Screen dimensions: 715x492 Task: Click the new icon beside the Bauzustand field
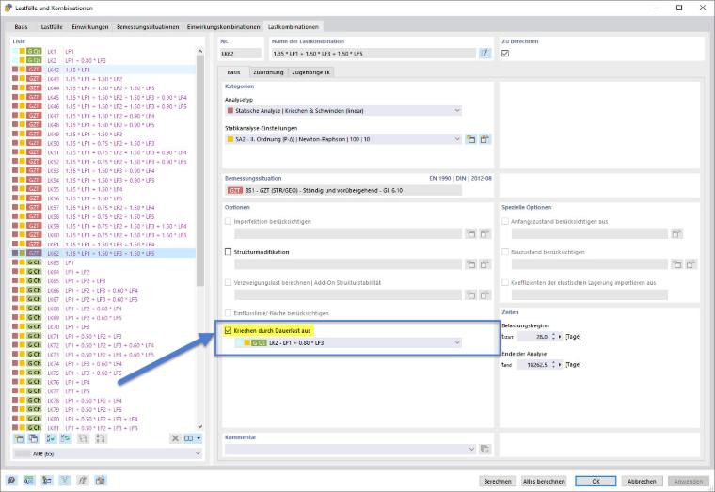677,264
